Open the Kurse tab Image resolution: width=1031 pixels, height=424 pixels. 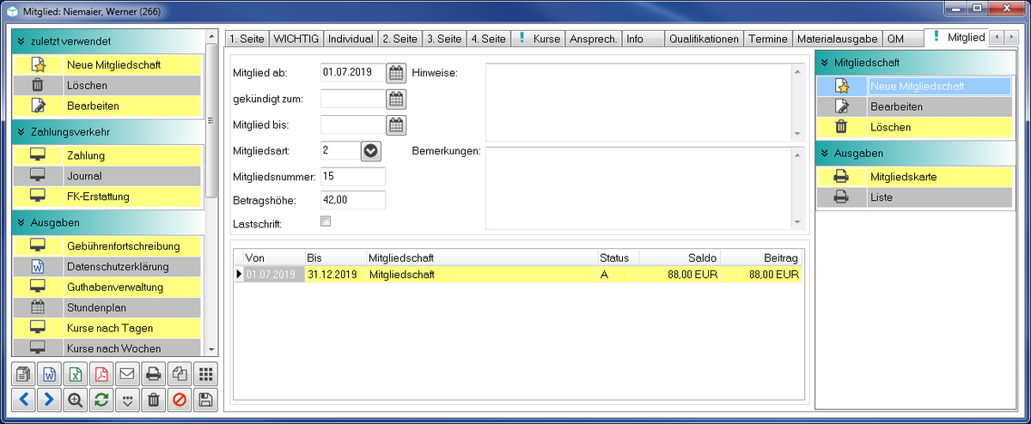click(538, 39)
